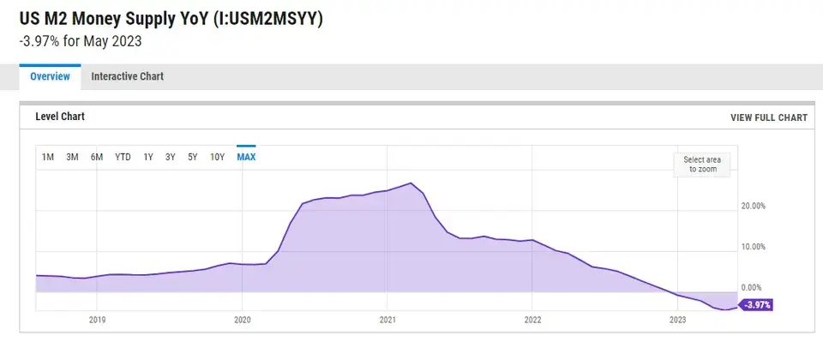Switch chart to YTD range
823x342 pixels.
tap(123, 157)
